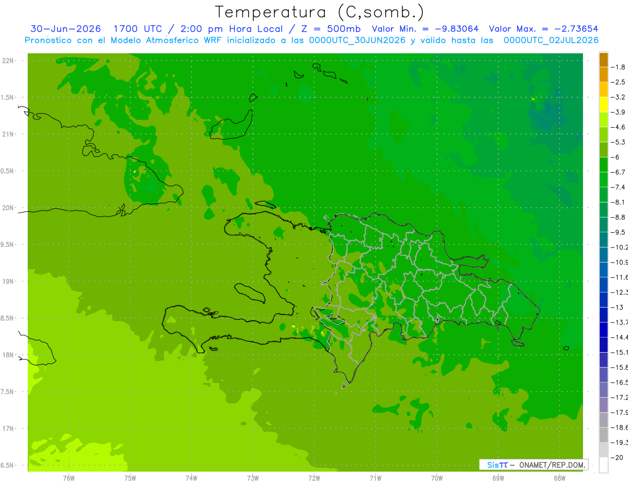Click the "-8.1" legend value
The height and width of the screenshot is (485, 628).
(619, 202)
